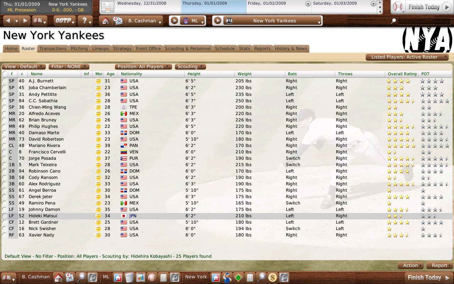Switch to the Front Office tab

coord(148,49)
